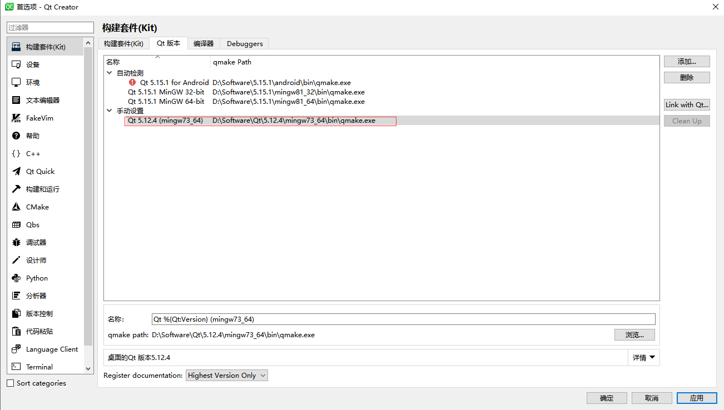Click the 删除 remove button

(x=687, y=78)
